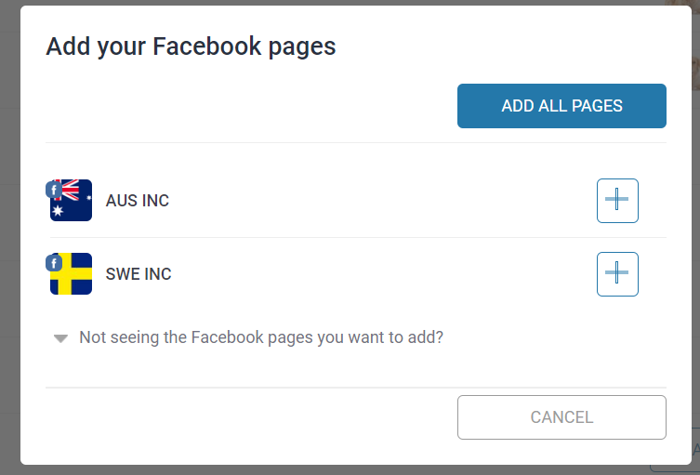Open "Not seeing the Facebook pages" help text

(261, 337)
